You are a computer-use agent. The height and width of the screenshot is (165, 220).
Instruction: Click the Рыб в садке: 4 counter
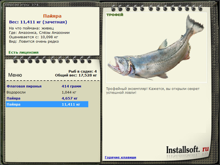(83, 71)
